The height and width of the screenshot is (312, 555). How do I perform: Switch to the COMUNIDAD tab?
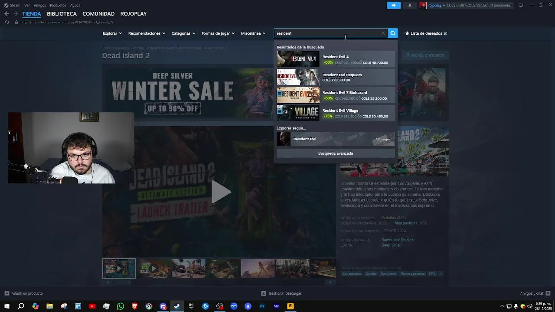coord(98,14)
